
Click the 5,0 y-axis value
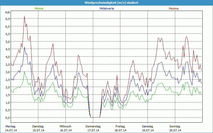pyautogui.click(x=8, y=42)
